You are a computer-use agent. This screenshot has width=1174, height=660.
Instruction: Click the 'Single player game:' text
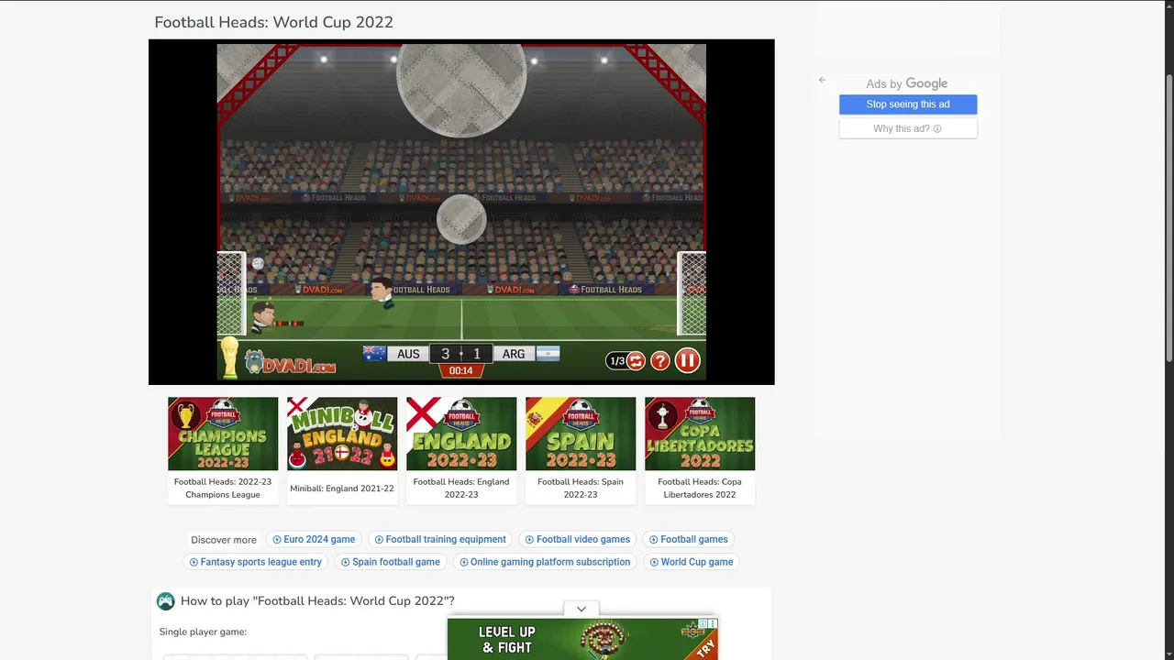point(203,632)
